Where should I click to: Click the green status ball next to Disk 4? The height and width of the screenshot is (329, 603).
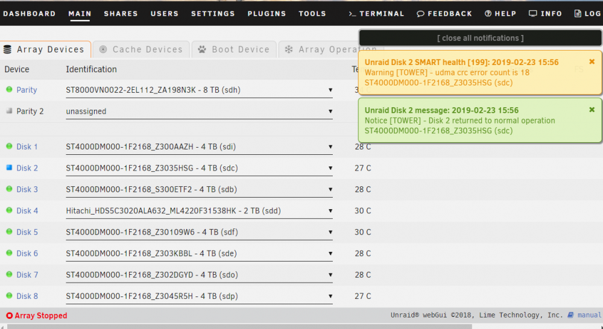9,210
